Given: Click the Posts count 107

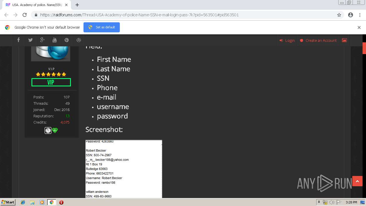Looking at the screenshot, I should tap(66, 97).
